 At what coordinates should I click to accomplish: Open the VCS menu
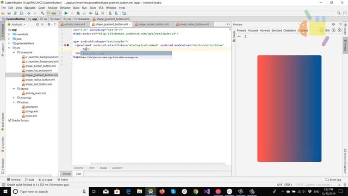[101, 8]
